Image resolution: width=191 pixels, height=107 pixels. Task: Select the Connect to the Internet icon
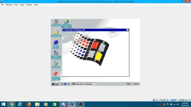(x=66, y=23)
